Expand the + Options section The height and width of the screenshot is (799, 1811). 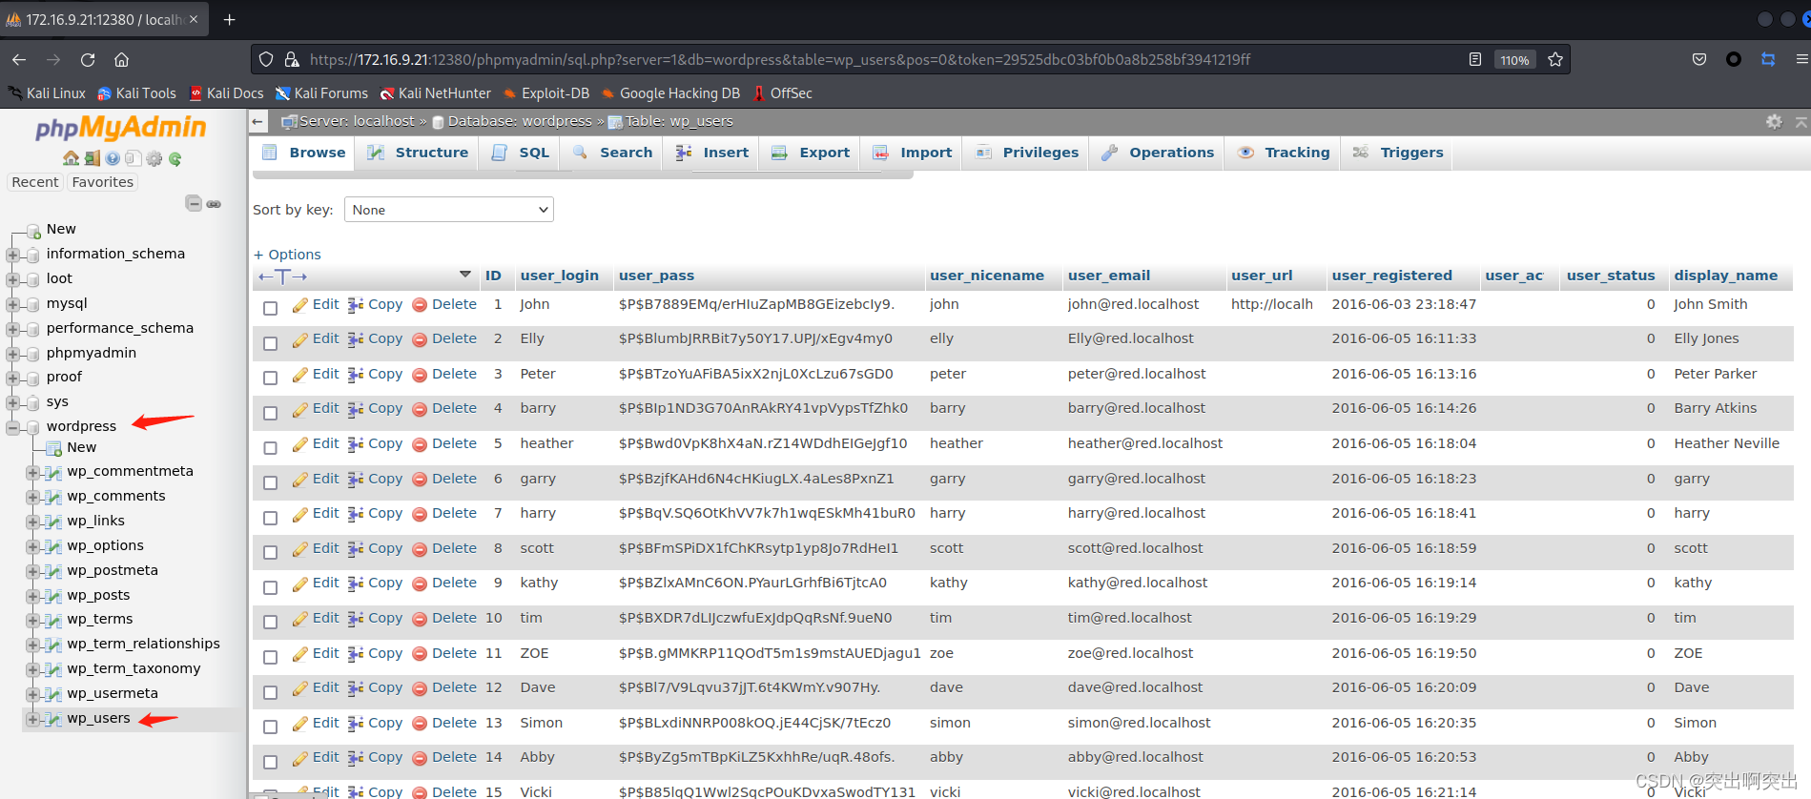pos(287,255)
